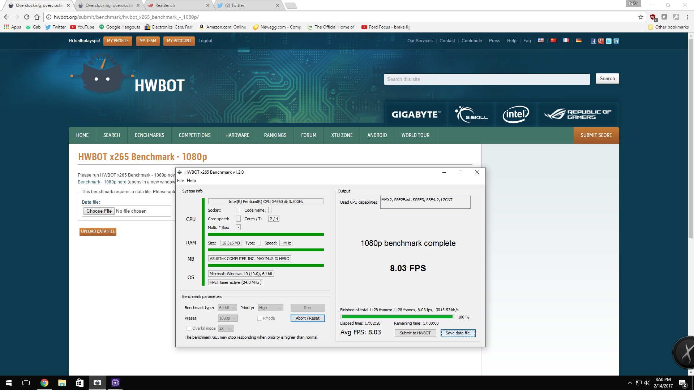Open the notification center icon
Screen dimensions: 694x390
click(x=682, y=383)
